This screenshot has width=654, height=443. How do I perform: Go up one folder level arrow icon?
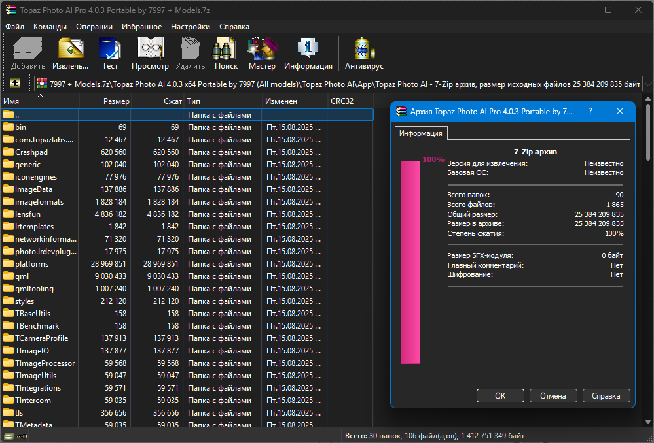[15, 84]
